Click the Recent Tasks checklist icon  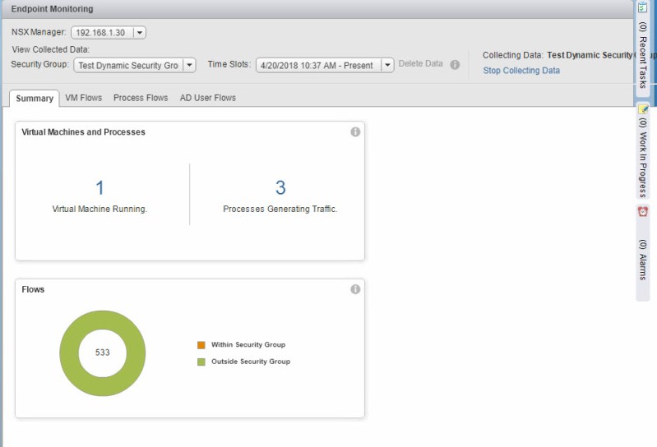pos(643,7)
